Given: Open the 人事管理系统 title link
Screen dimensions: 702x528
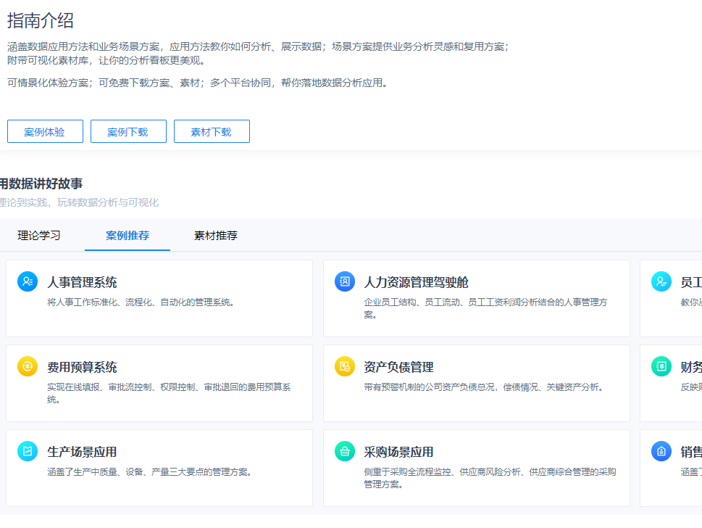Looking at the screenshot, I should click(82, 283).
